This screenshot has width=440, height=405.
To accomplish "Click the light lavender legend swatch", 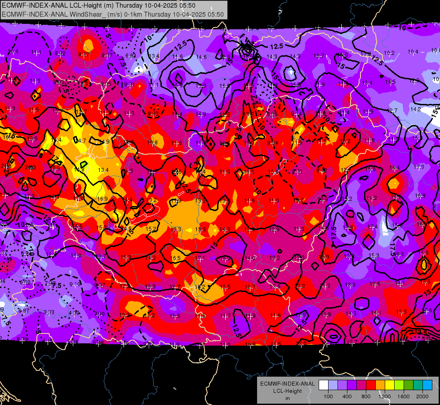I will (x=333, y=385).
